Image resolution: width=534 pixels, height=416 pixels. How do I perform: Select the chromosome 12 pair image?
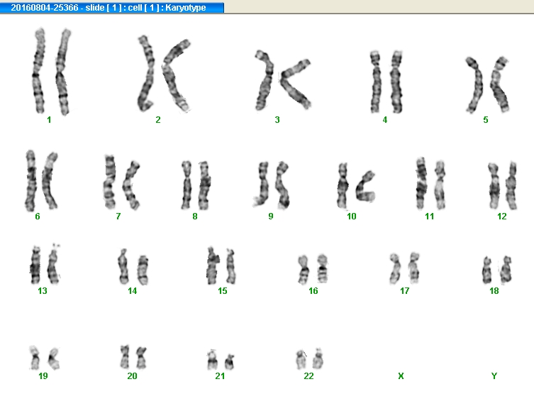pyautogui.click(x=503, y=186)
